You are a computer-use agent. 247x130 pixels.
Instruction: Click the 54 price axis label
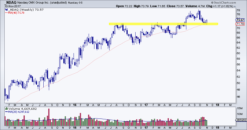pyautogui.click(x=238, y=70)
